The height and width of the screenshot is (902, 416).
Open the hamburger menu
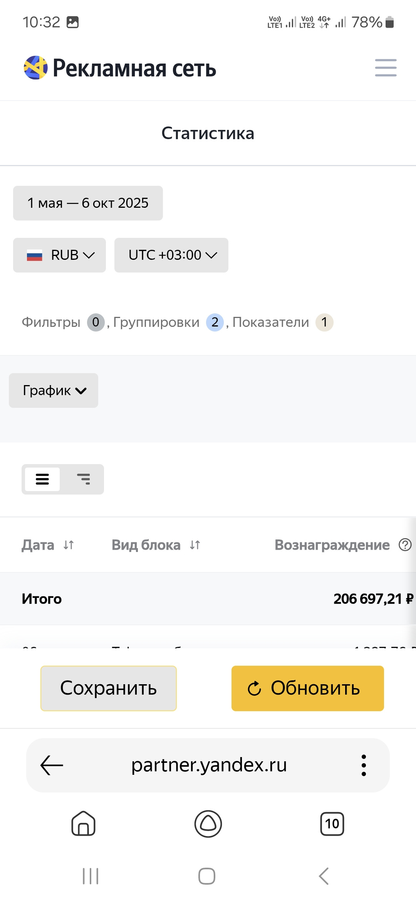click(x=386, y=68)
